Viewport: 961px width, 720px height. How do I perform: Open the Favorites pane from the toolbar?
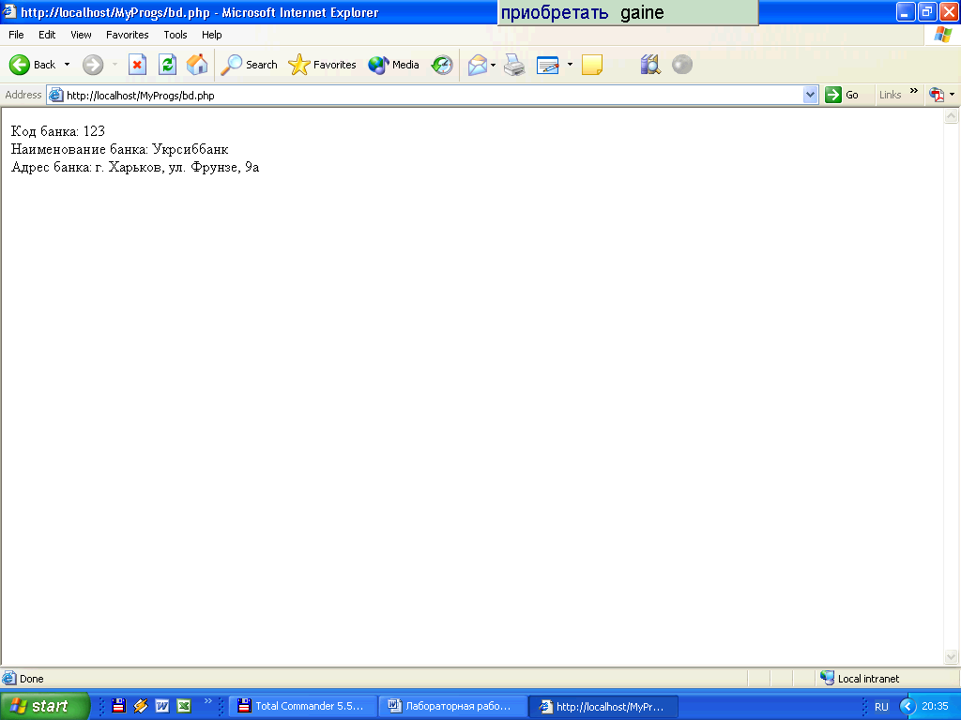[323, 65]
